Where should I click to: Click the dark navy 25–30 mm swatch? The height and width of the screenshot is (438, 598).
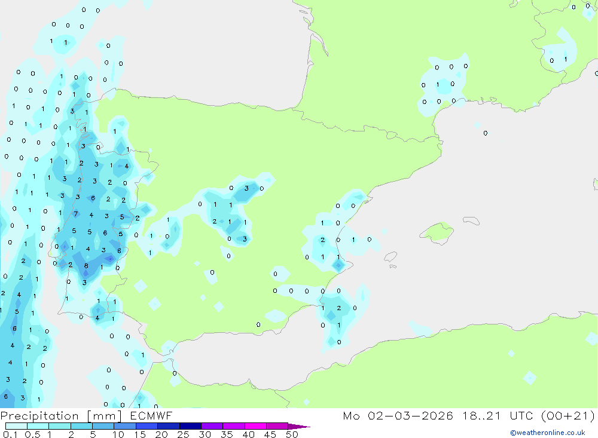click(x=190, y=426)
